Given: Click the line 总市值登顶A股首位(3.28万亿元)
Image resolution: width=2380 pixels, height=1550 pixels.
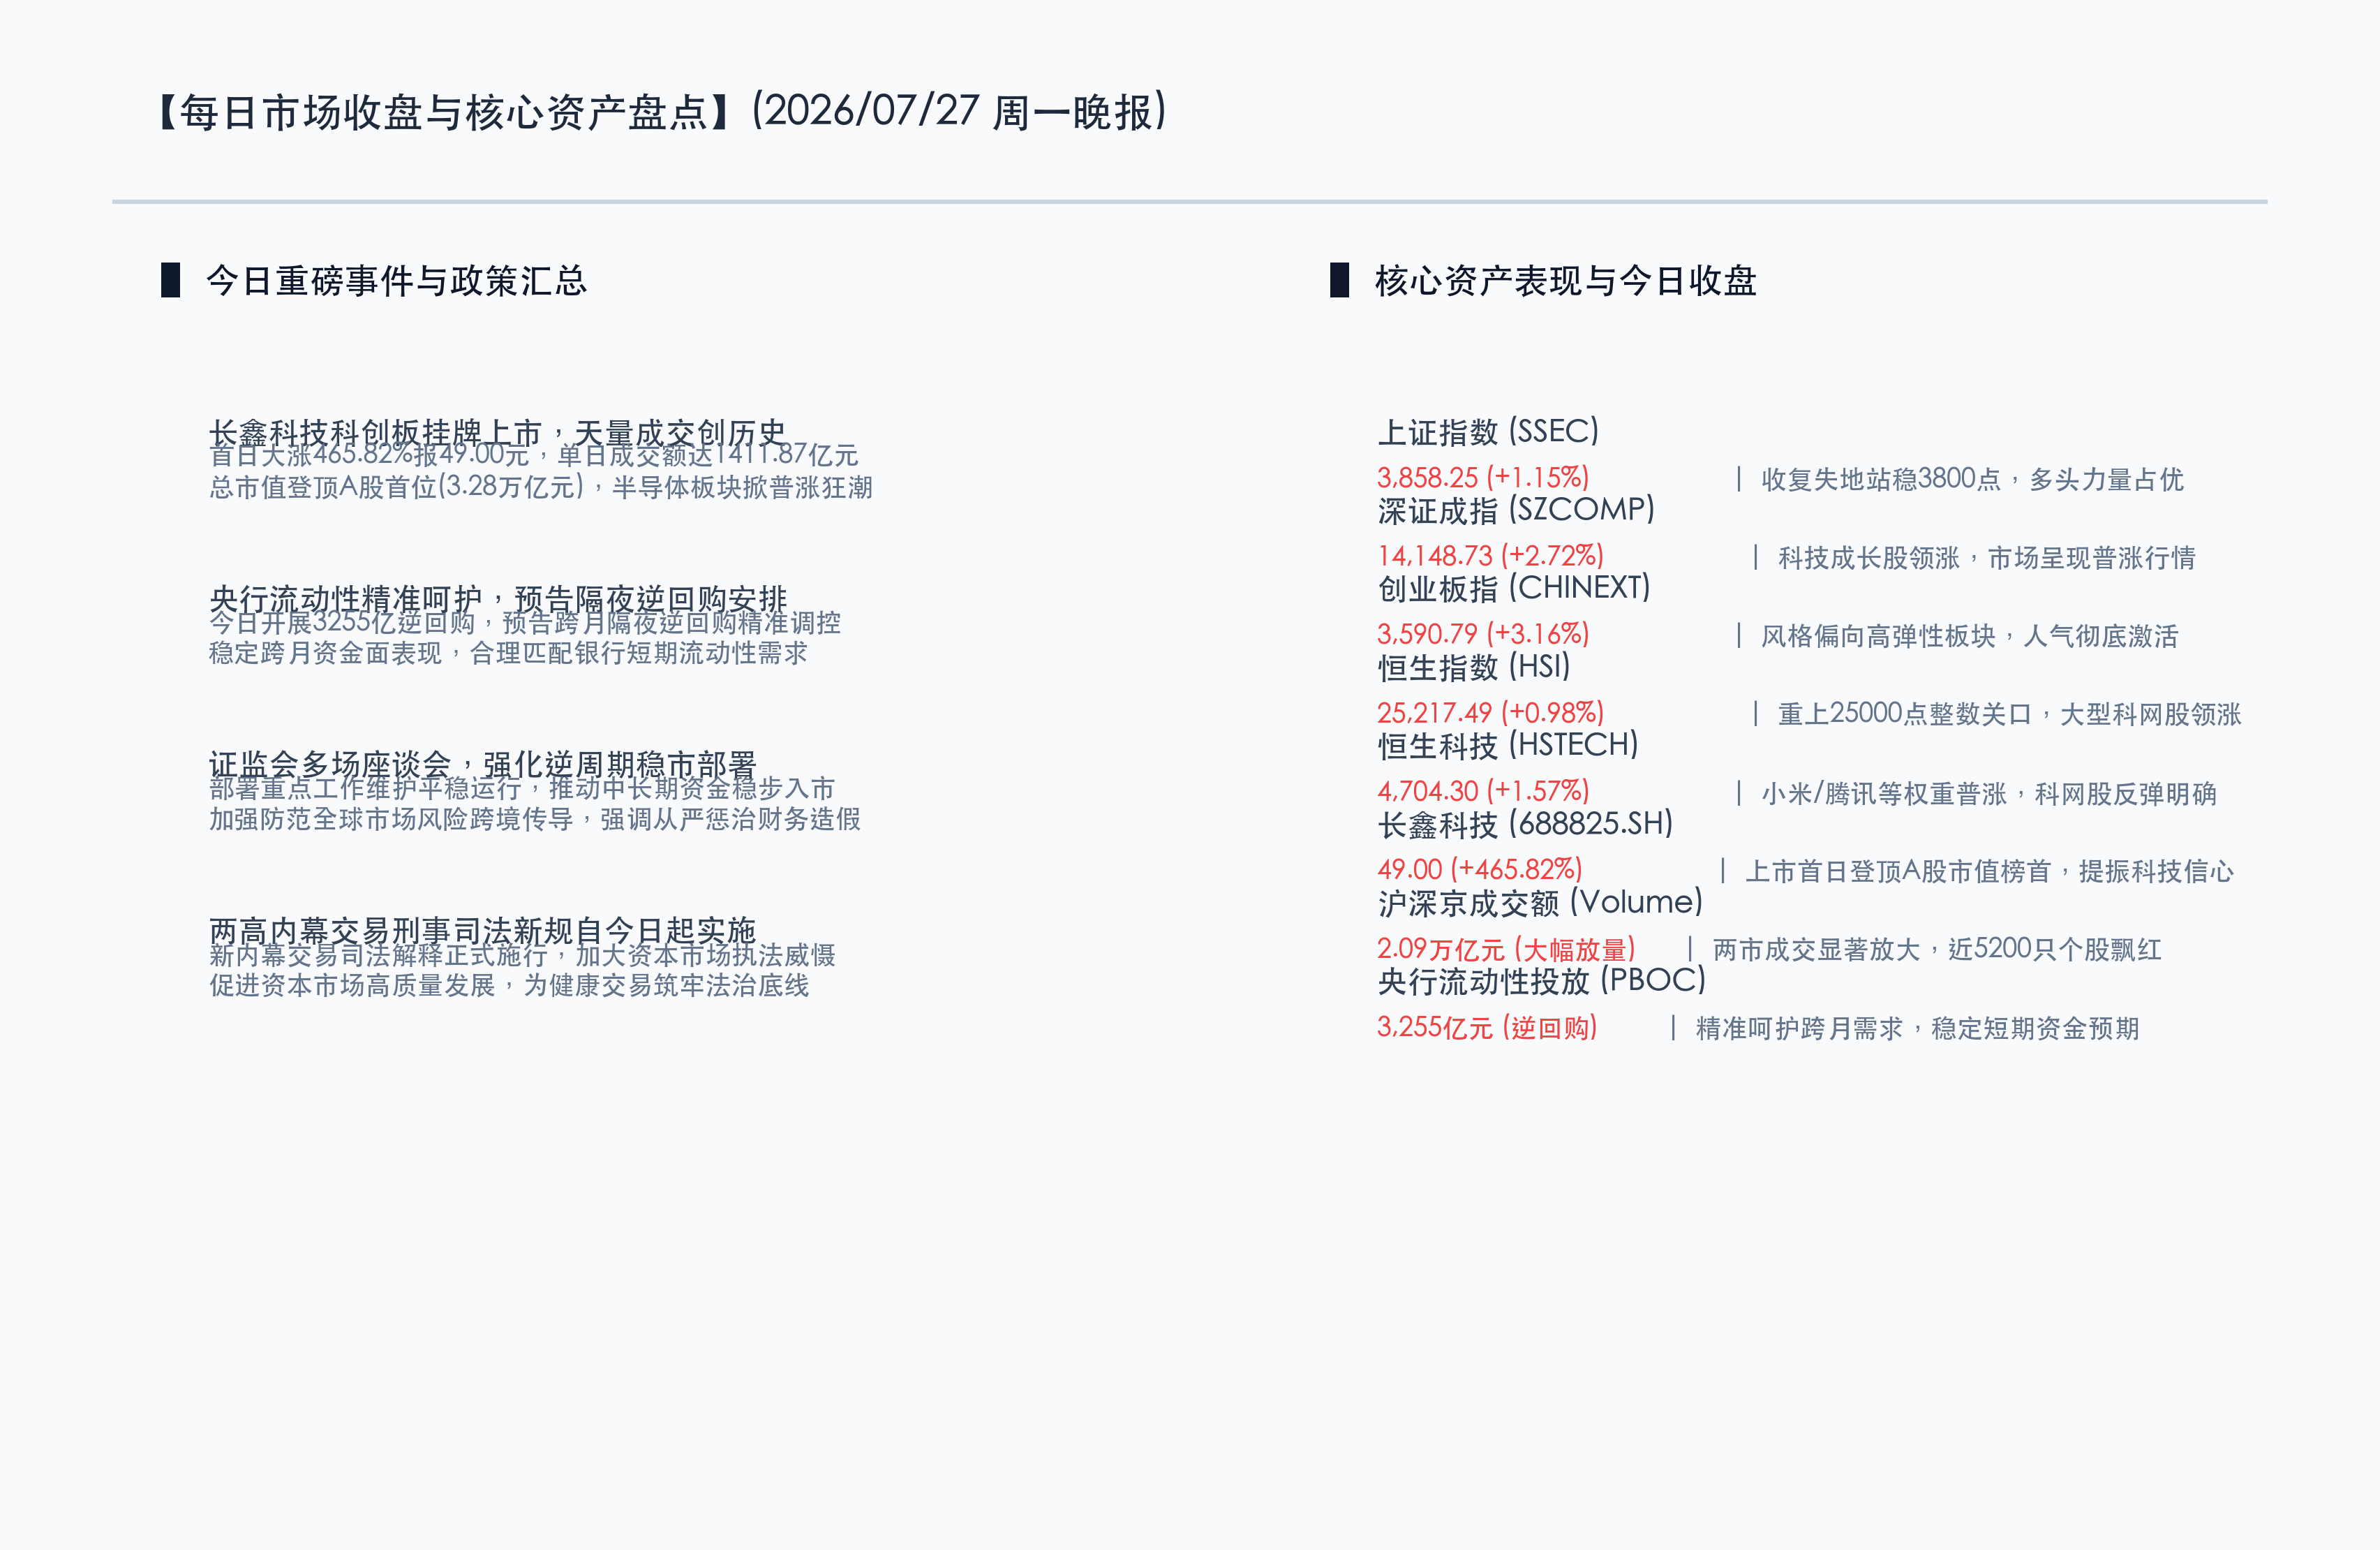Looking at the screenshot, I should pyautogui.click(x=396, y=487).
